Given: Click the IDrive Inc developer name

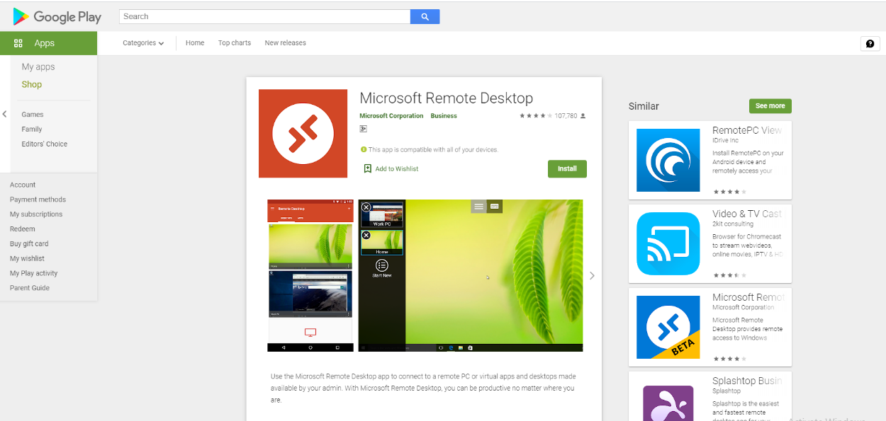Looking at the screenshot, I should click(726, 141).
